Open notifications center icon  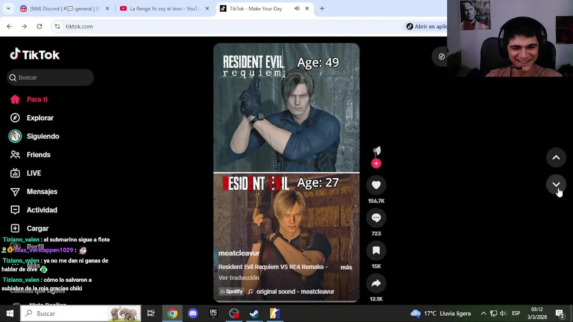(560, 314)
